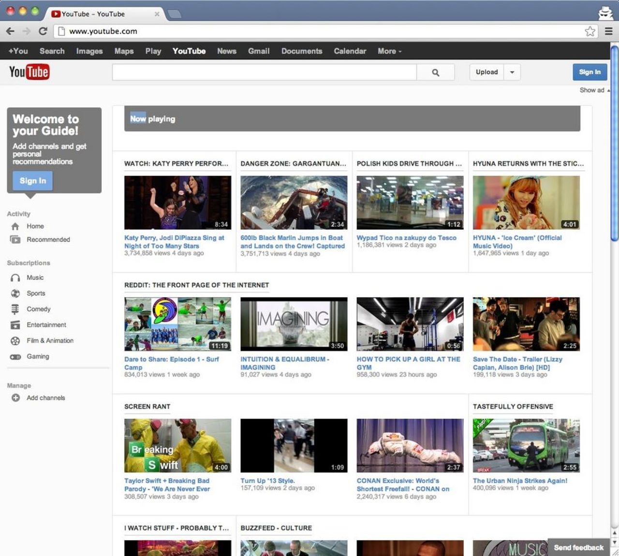This screenshot has height=556, width=619.
Task: Open Recommended videos via its sidebar icon
Action: 15,239
